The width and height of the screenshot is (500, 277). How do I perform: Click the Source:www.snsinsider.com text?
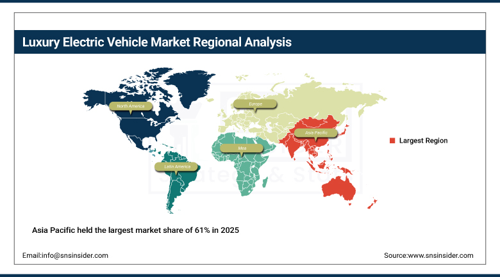pos(429,255)
